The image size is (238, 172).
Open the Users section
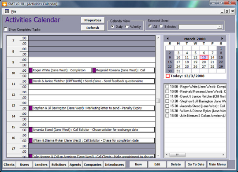(24, 165)
